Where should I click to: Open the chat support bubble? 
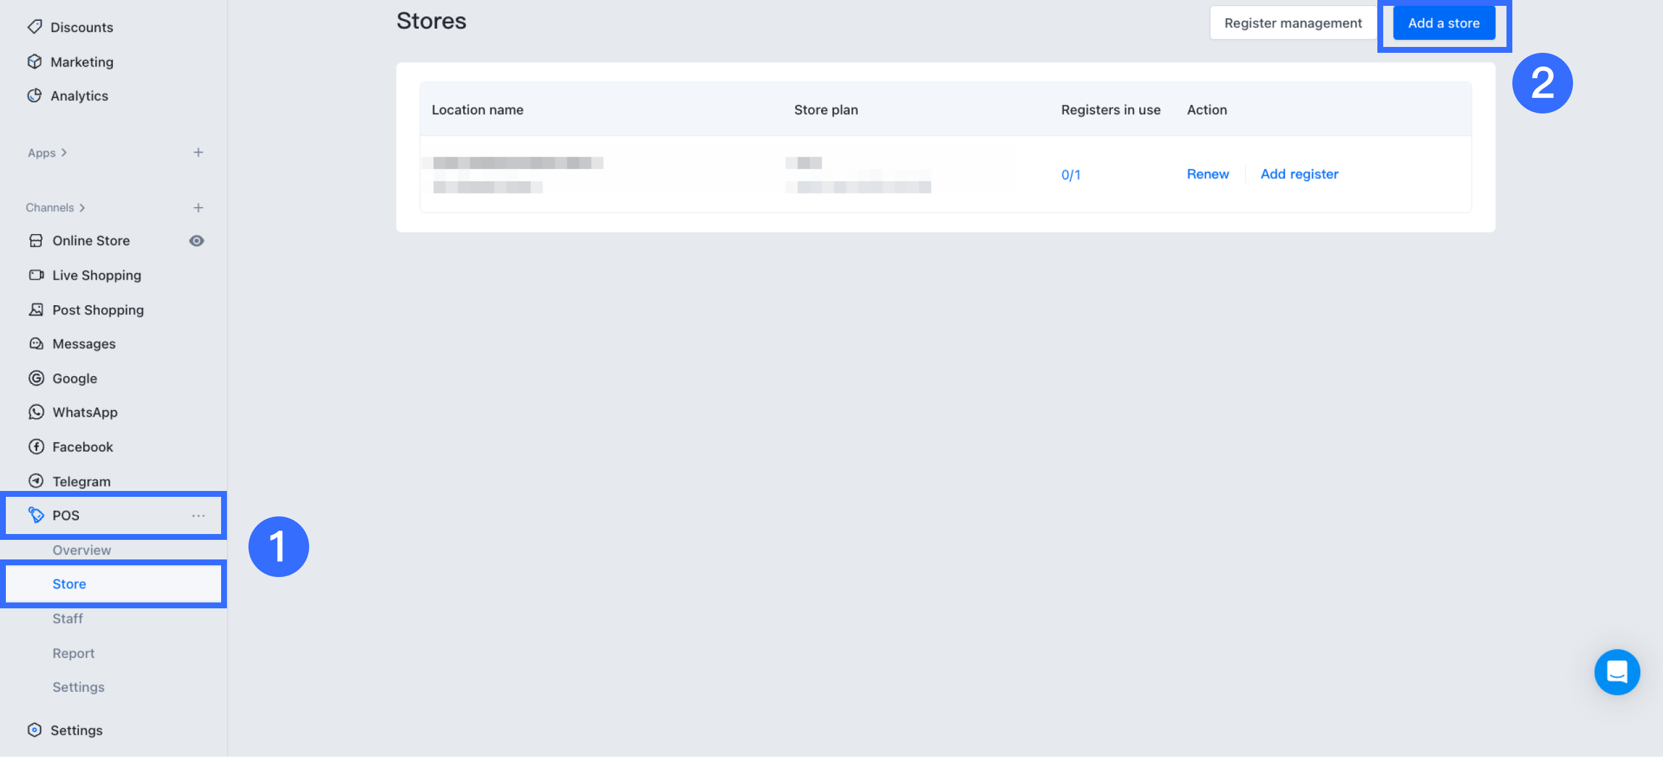1617,672
